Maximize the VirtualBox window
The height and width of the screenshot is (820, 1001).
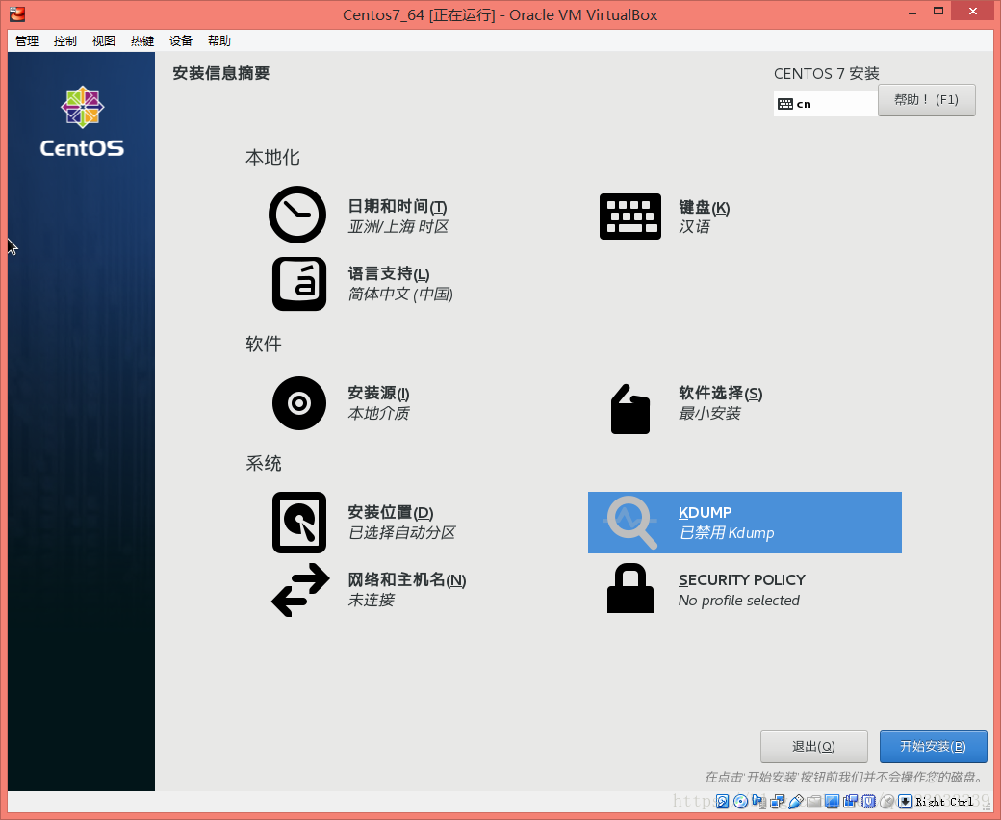937,11
